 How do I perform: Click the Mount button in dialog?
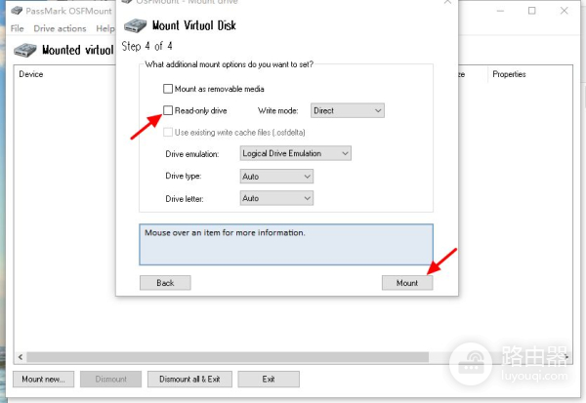407,283
